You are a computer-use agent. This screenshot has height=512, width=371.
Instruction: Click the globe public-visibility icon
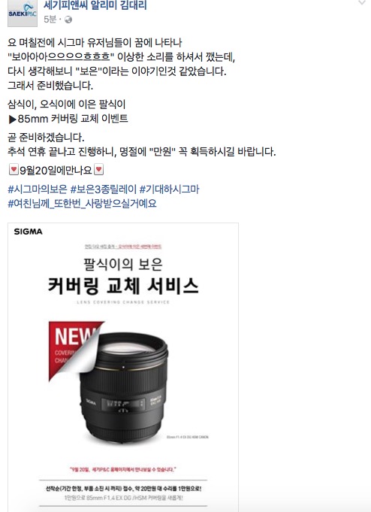click(x=68, y=20)
